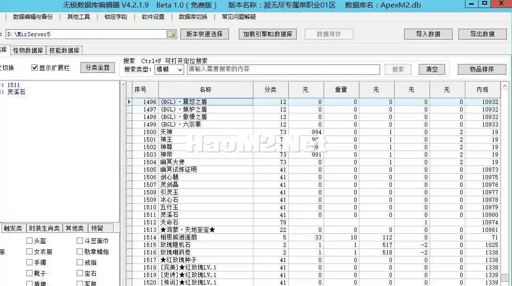
Task: Sort by 重量 column header
Action: (x=341, y=89)
